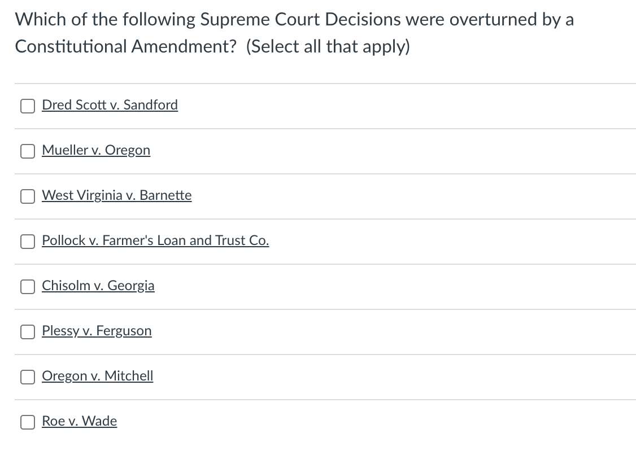Check the Oregon v. Mitchell checkbox

(x=27, y=377)
